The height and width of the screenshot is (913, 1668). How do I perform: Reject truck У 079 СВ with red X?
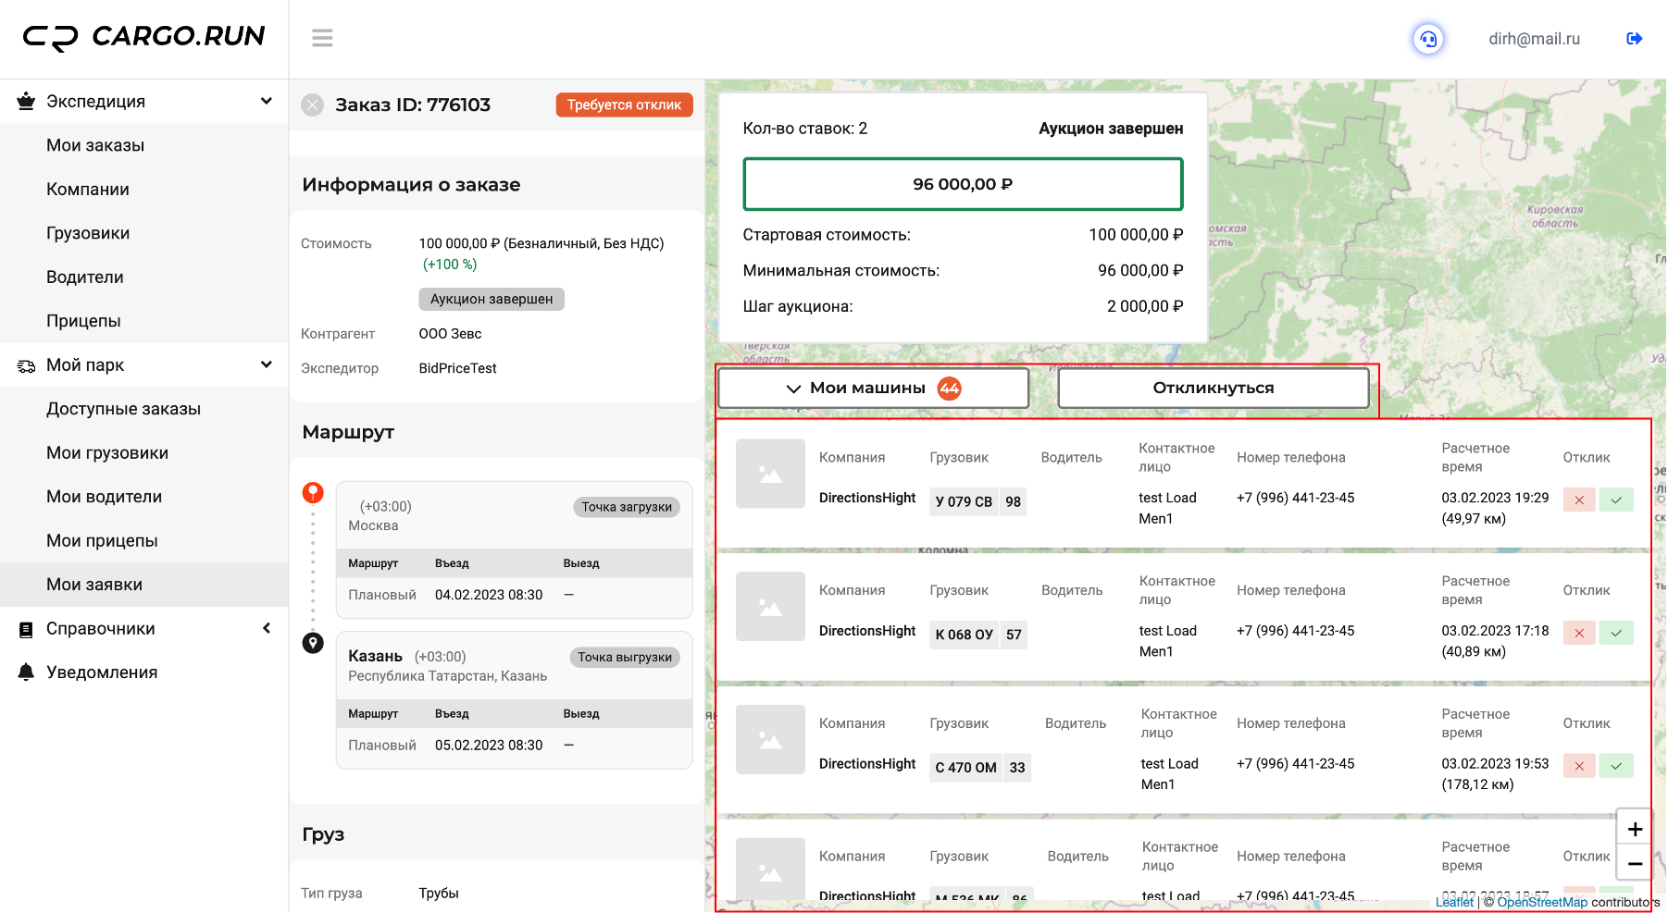point(1579,500)
